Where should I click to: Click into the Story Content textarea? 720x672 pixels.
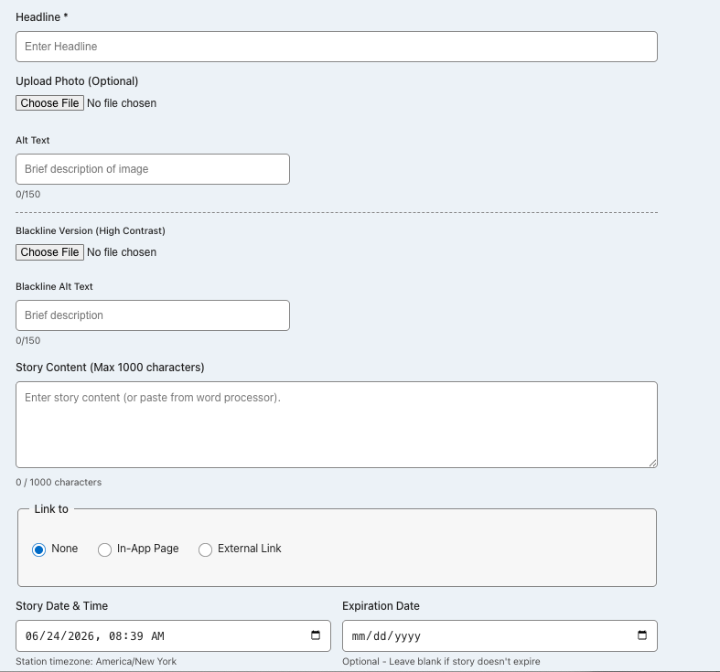pos(337,424)
